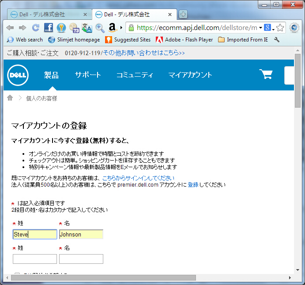Close the browser window
Screen dimensions: 305x285
pyautogui.click(x=292, y=4)
